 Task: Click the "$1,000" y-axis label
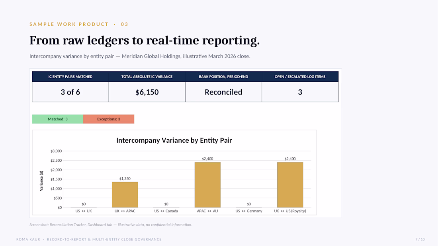click(56, 189)
